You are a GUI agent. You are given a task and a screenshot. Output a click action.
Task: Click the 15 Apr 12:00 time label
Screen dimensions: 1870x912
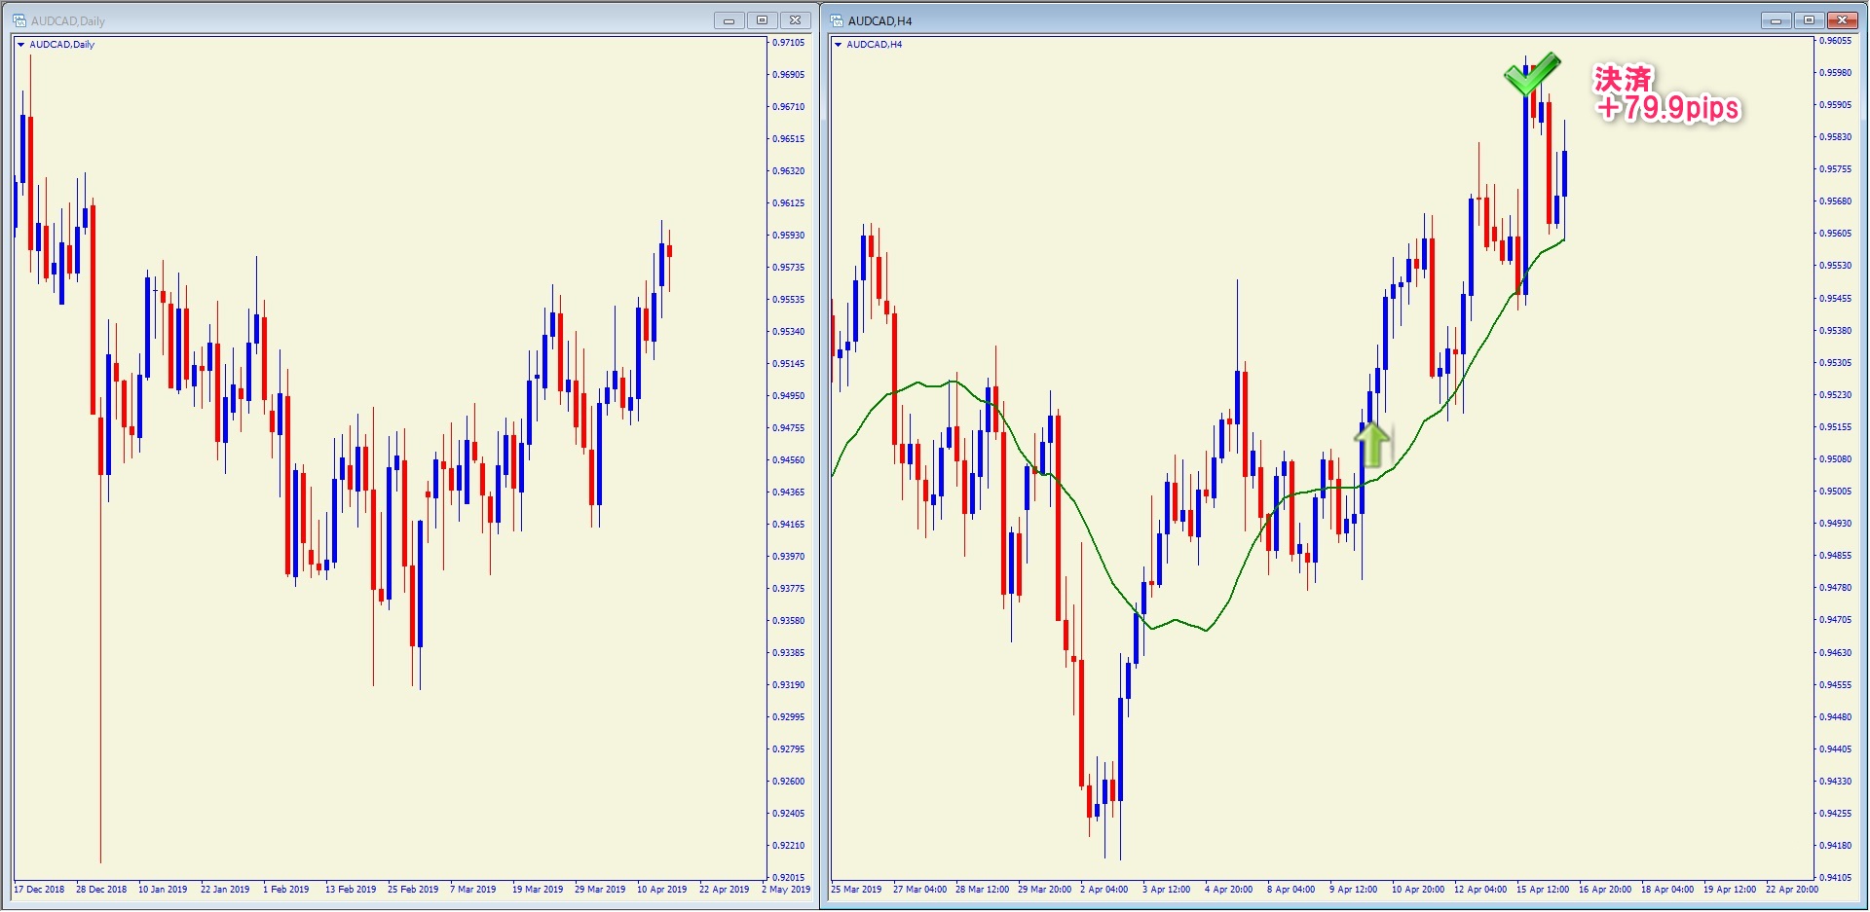1543,890
